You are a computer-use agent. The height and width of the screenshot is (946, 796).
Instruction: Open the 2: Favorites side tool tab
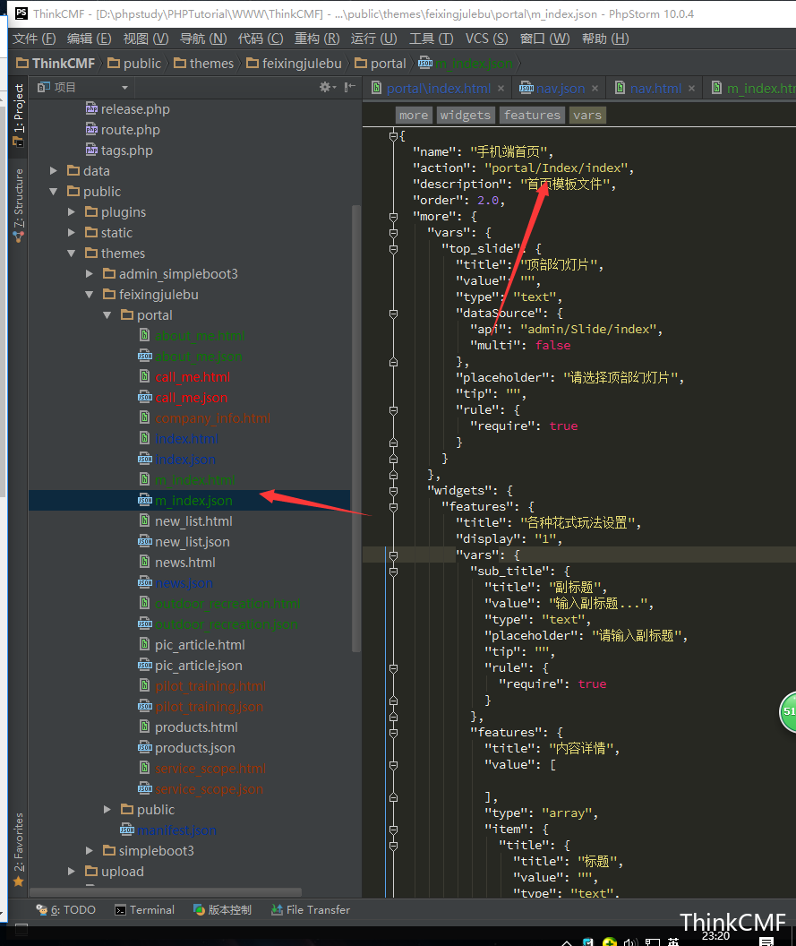19,849
